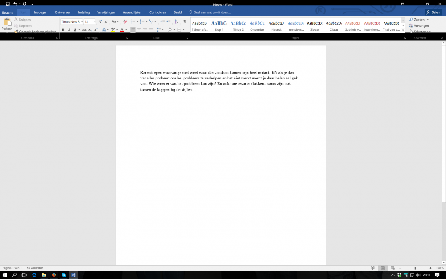Viewport: 446px width, 279px height.
Task: Activate subscript formatting
Action: click(89, 29)
